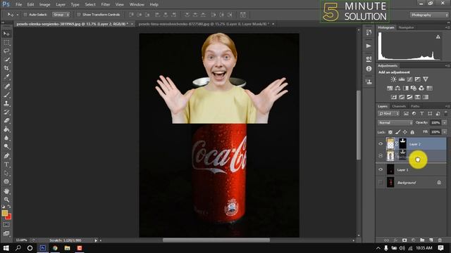451x253 pixels.
Task: Open the Photography workspace dropdown
Action: click(x=429, y=15)
